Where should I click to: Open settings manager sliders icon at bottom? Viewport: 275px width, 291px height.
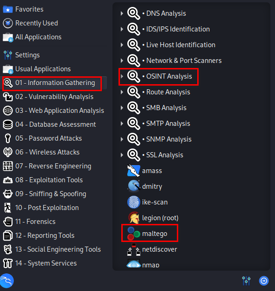click(x=246, y=281)
